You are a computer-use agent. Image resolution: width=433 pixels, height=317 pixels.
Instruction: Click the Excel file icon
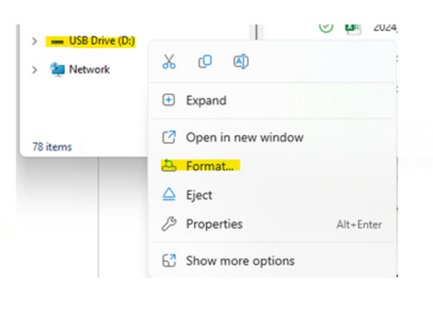[x=353, y=28]
